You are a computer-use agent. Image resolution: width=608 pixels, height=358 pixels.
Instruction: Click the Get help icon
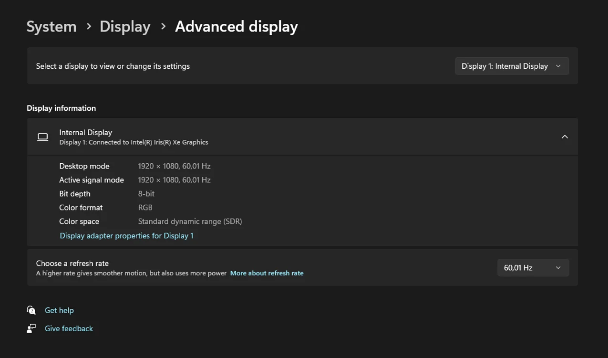(x=31, y=310)
